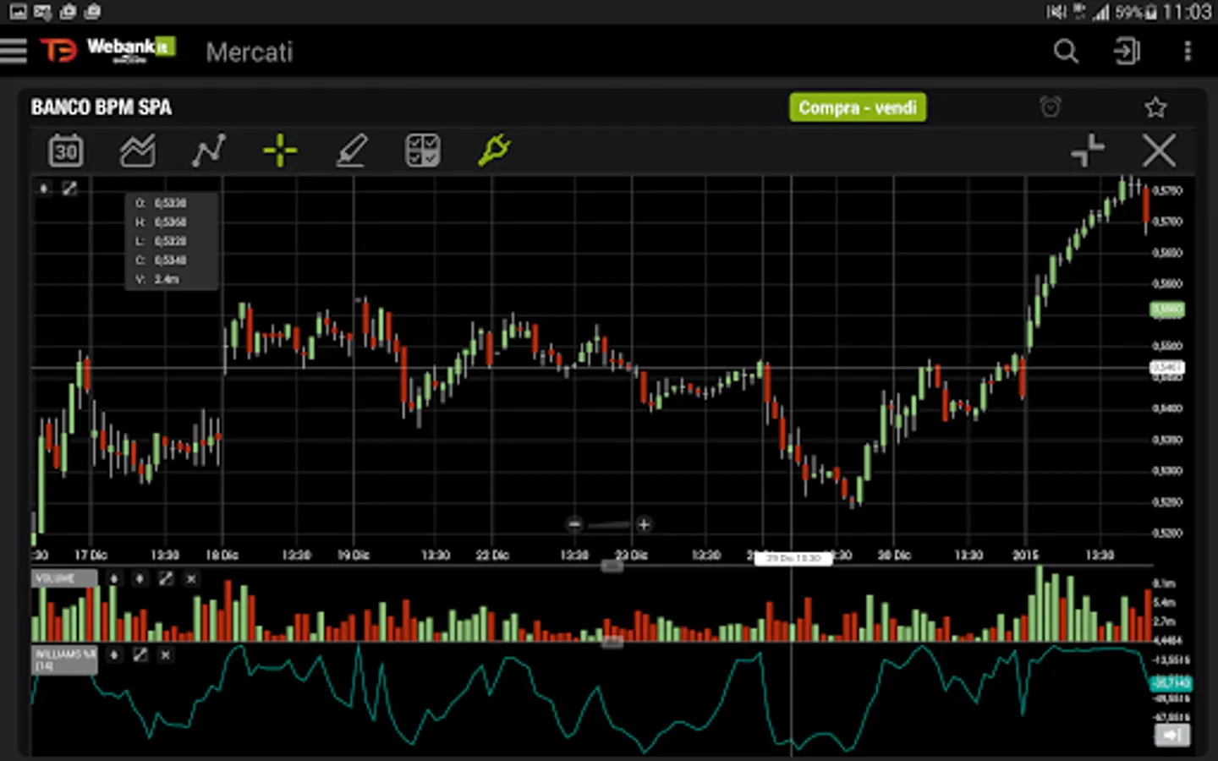
Task: Click the white crosshair price tag
Action: point(1167,368)
